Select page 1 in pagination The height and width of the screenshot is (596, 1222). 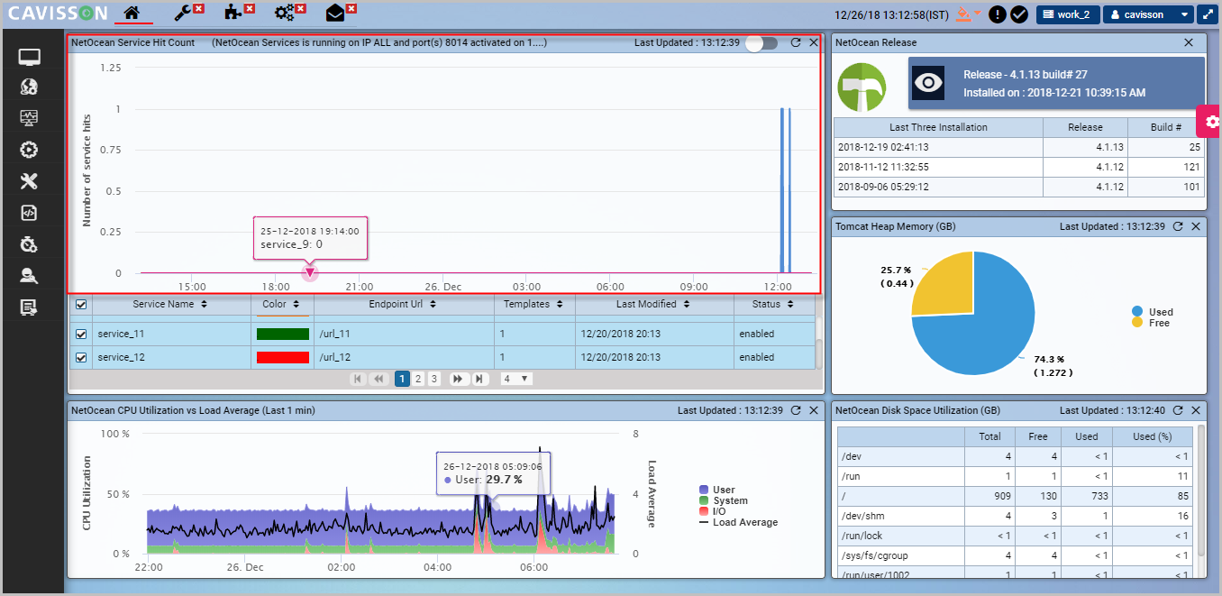[x=402, y=379]
